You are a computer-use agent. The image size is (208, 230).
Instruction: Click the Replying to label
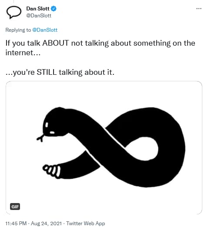[x=18, y=30]
